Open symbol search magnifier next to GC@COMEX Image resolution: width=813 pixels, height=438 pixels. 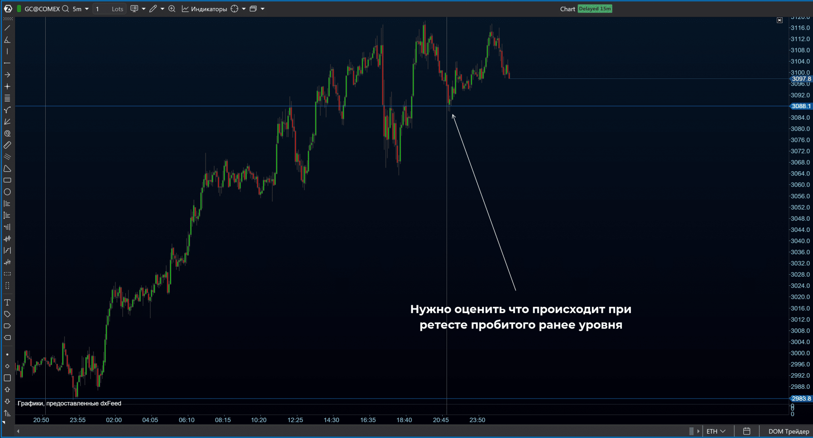click(x=66, y=9)
